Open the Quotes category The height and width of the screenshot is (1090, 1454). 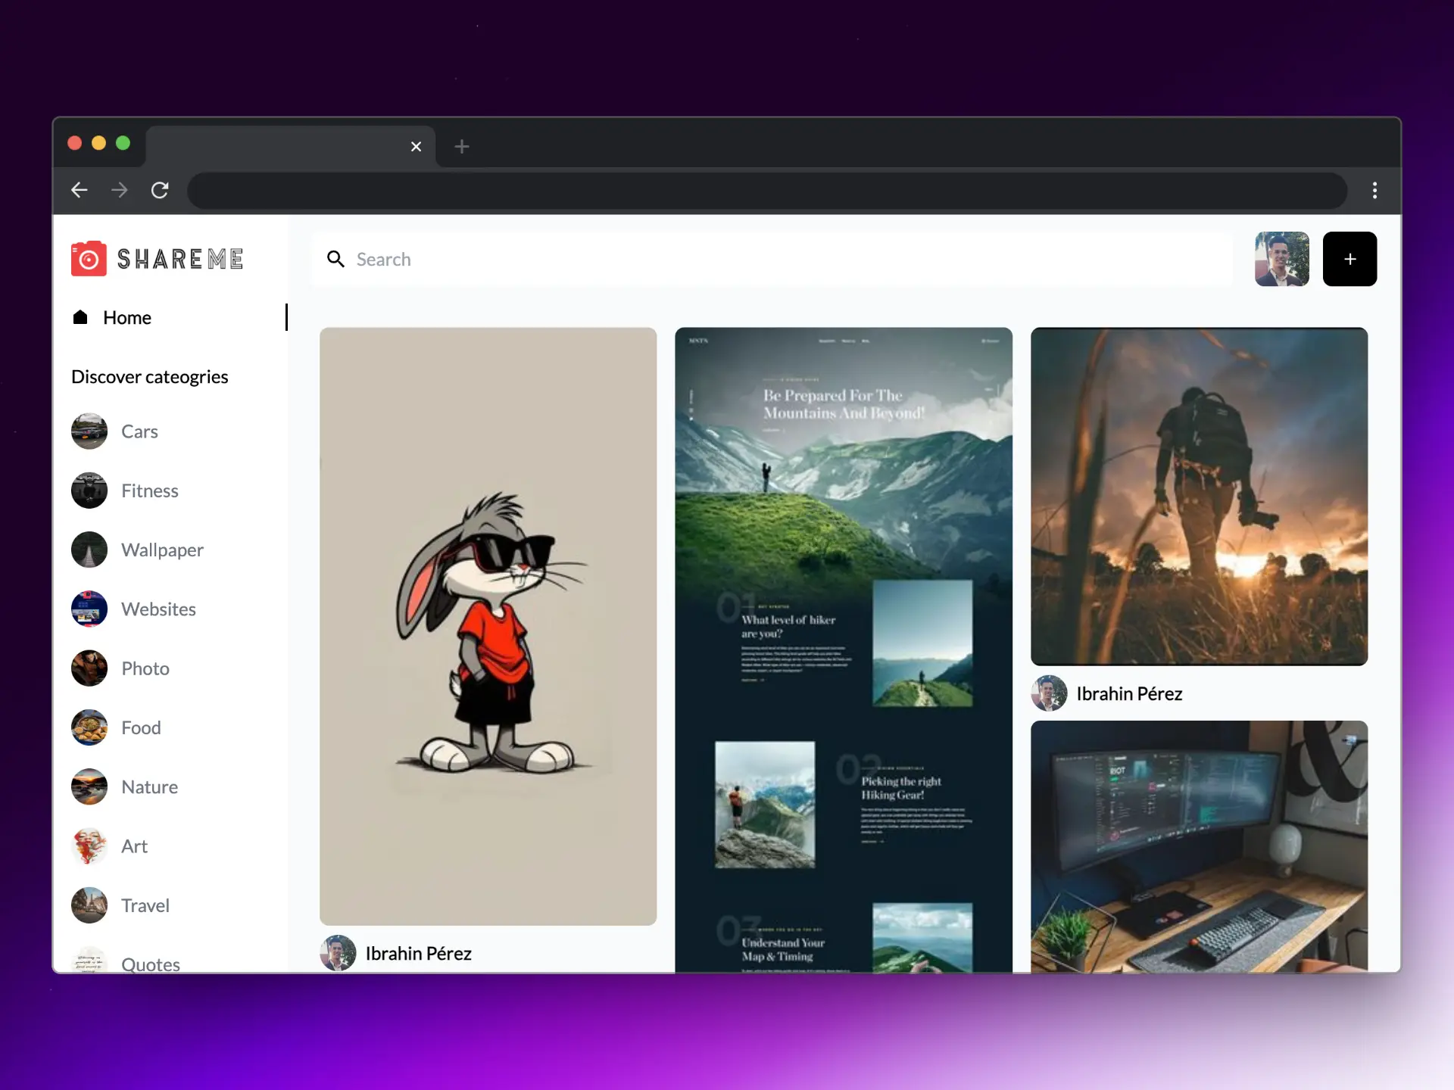150,964
